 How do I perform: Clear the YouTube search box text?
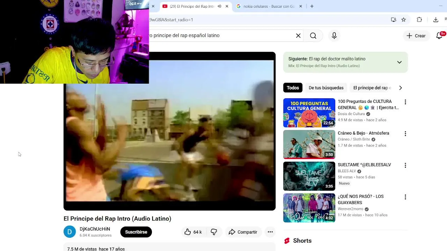click(298, 36)
